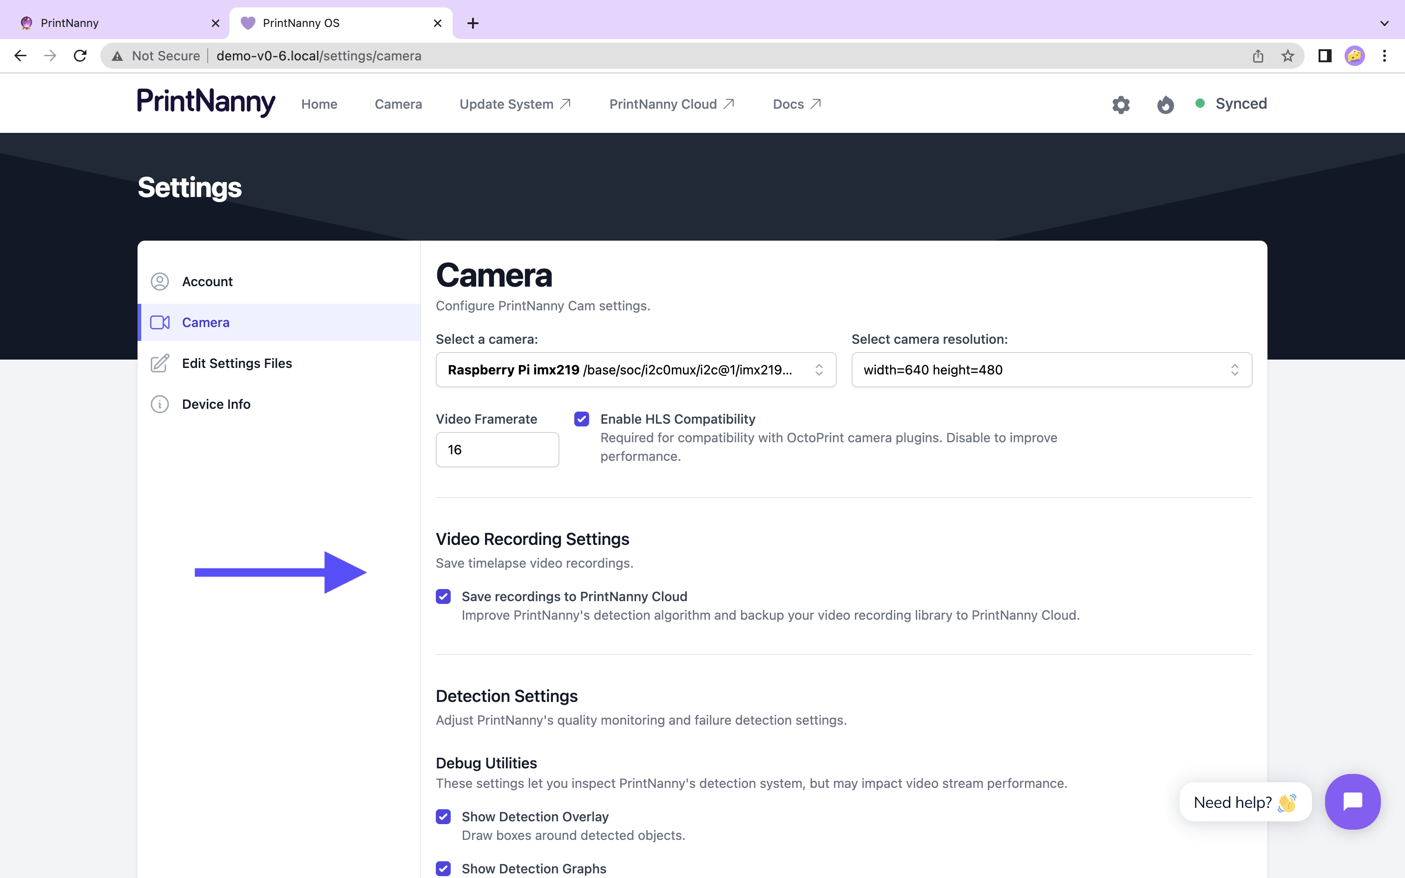Screen dimensions: 1405x878
Task: Bookmark this page with the star icon
Action: [x=1288, y=56]
